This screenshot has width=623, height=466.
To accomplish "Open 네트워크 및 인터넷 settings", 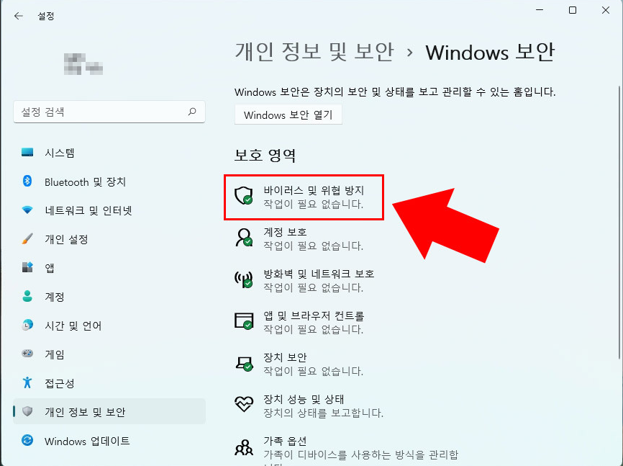I will click(109, 210).
